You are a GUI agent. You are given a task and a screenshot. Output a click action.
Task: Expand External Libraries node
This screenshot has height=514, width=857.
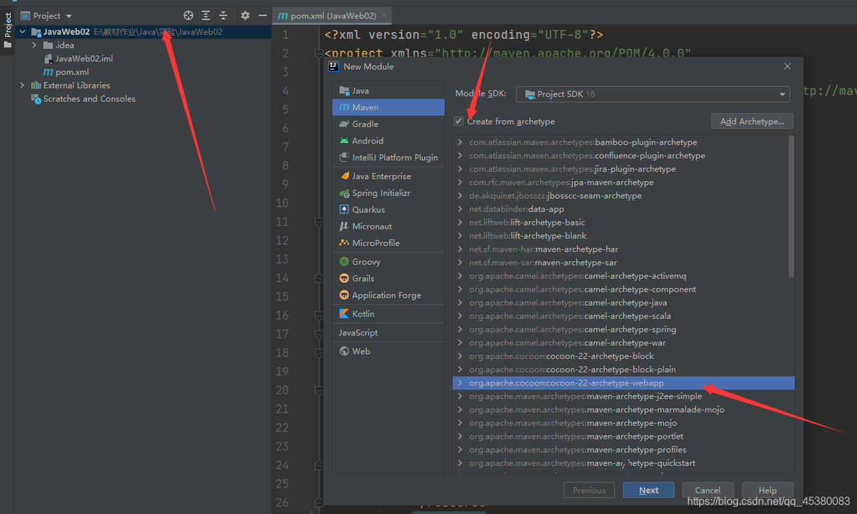23,86
